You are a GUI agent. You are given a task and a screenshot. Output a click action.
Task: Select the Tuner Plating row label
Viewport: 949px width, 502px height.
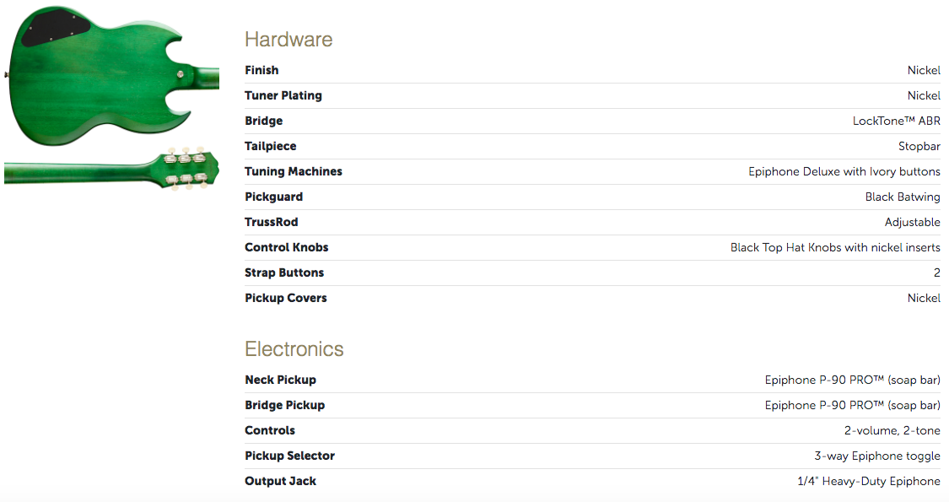[283, 95]
